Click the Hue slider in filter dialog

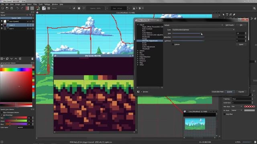[204, 33]
